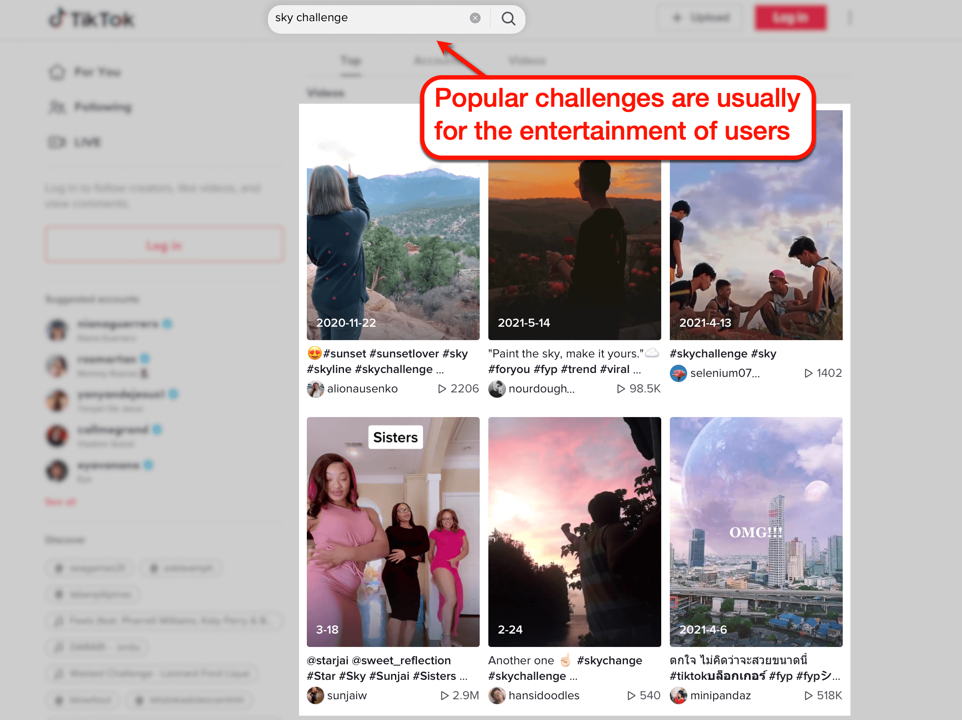Image resolution: width=962 pixels, height=720 pixels.
Task: Click the search magnifier icon
Action: [508, 18]
